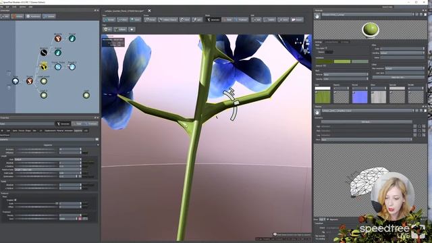The image size is (432, 243).
Task: Click the green material preview sphere
Action: click(371, 30)
